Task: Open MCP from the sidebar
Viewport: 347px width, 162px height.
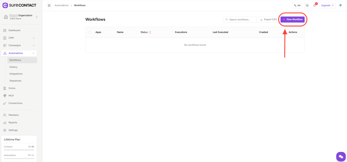Action: pos(11,96)
